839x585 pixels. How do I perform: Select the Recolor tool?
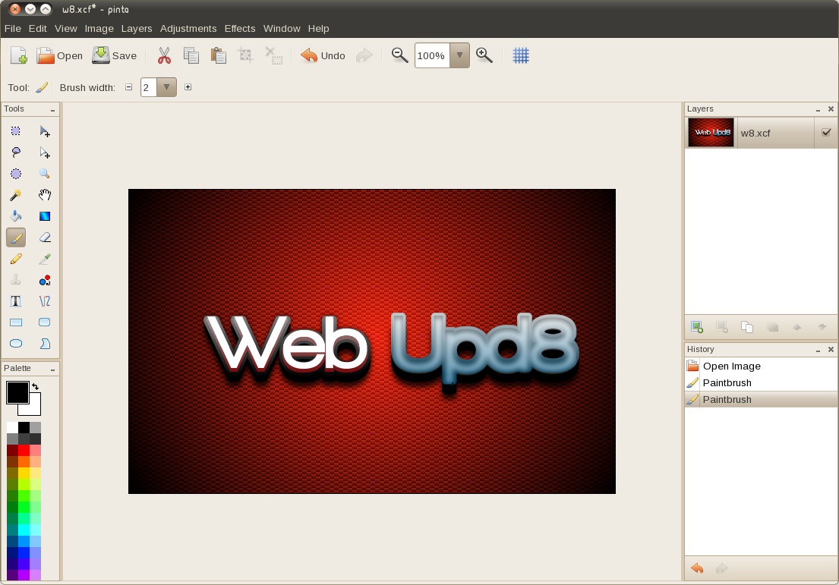pyautogui.click(x=45, y=280)
